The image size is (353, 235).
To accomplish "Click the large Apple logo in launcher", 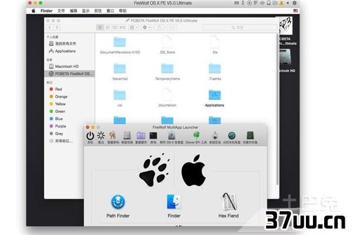I will coord(194,170).
